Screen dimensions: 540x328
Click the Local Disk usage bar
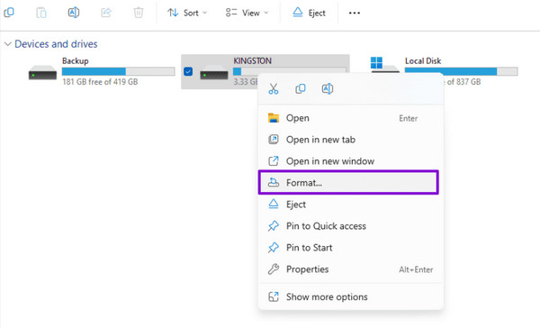[x=461, y=71]
